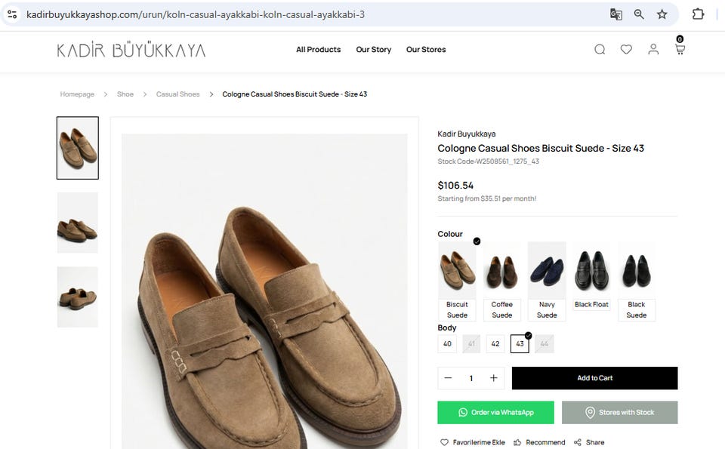Open the All Products menu

pyautogui.click(x=318, y=50)
